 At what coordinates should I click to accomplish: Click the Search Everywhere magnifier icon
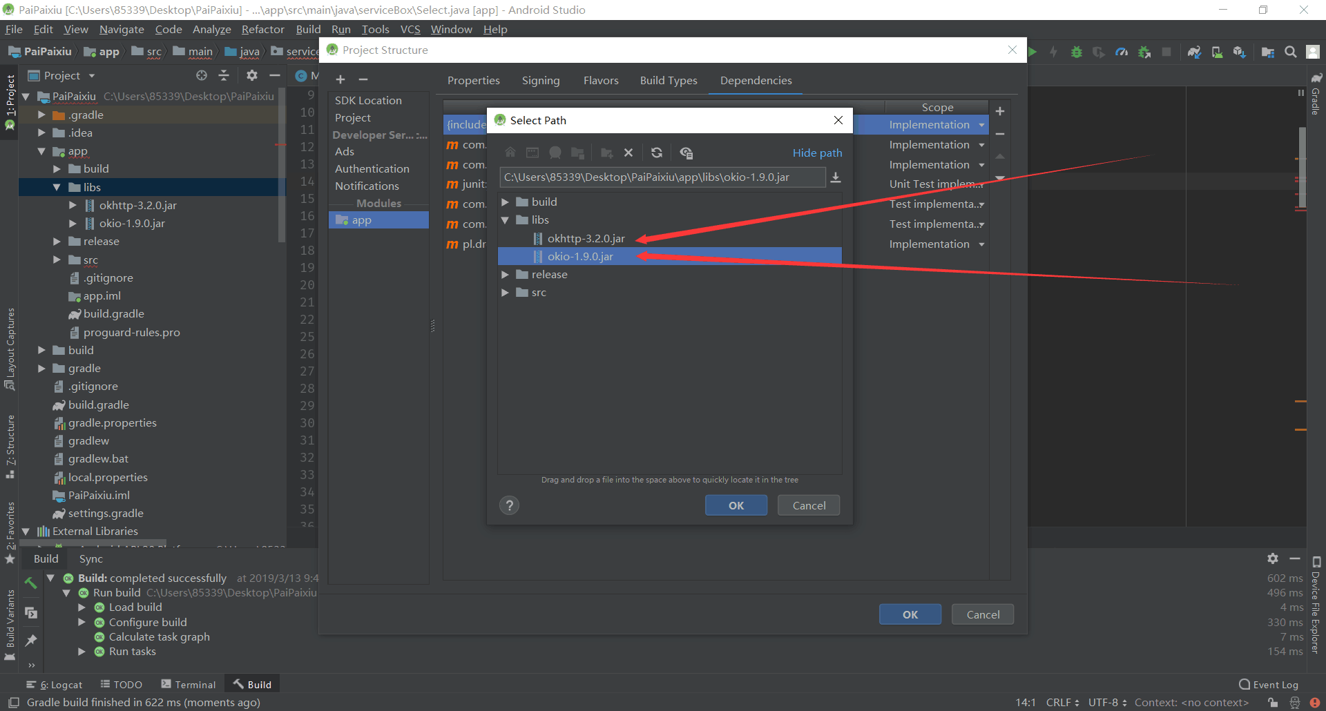tap(1290, 52)
